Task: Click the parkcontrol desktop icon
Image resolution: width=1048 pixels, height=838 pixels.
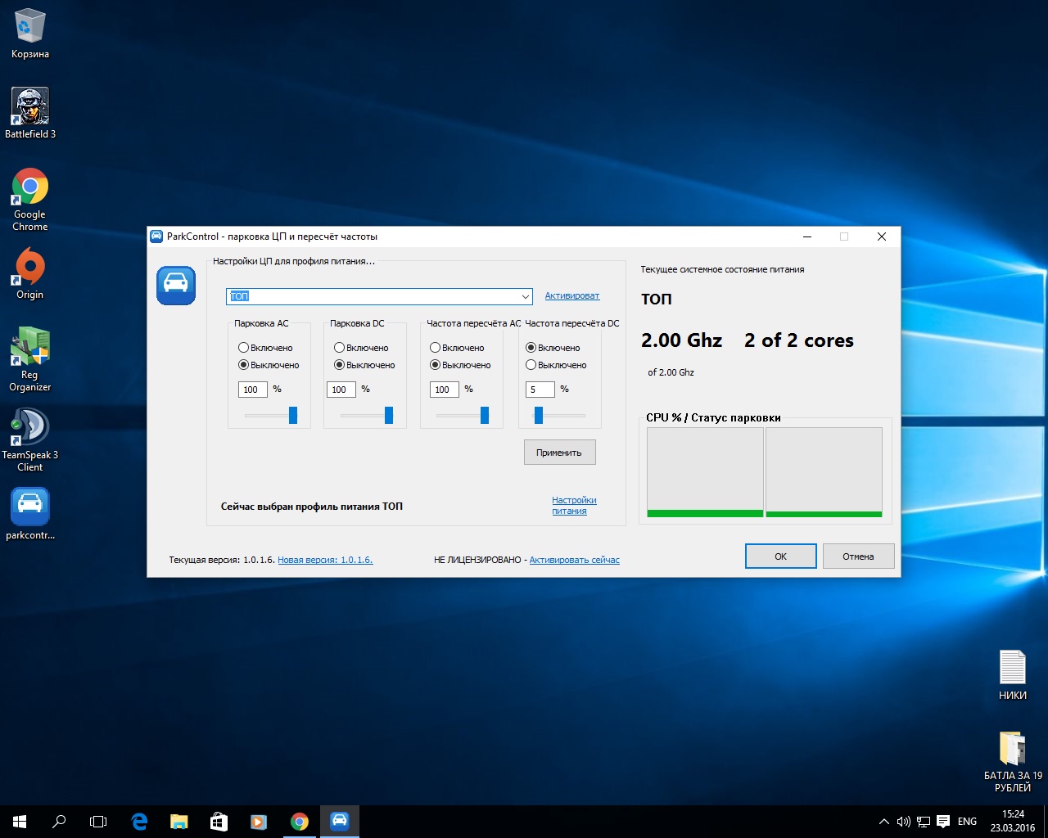Action: coord(30,507)
